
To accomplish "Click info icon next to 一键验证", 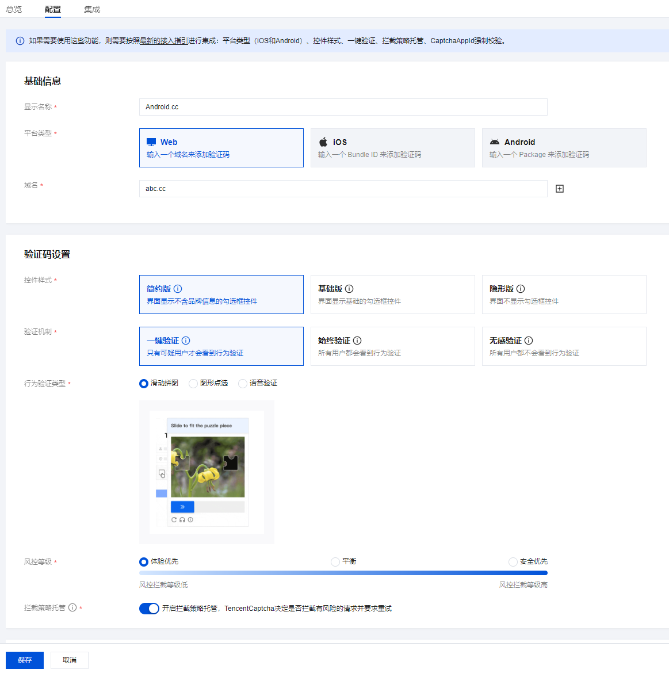I will tap(186, 341).
